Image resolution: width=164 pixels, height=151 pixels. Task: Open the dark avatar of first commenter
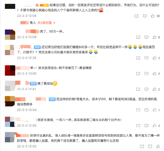[x=10, y=6]
